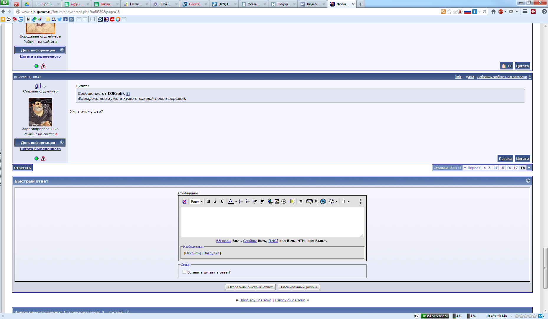Send reply with 'Отправить быстрый ответ' button
Viewport: 548px width, 319px height.
tap(250, 287)
